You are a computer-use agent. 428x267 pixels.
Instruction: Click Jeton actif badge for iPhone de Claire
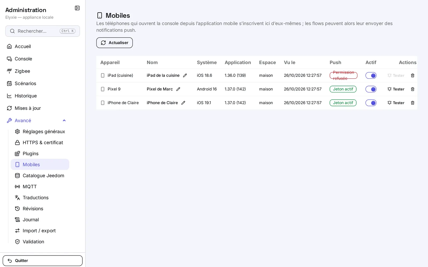[x=343, y=103]
